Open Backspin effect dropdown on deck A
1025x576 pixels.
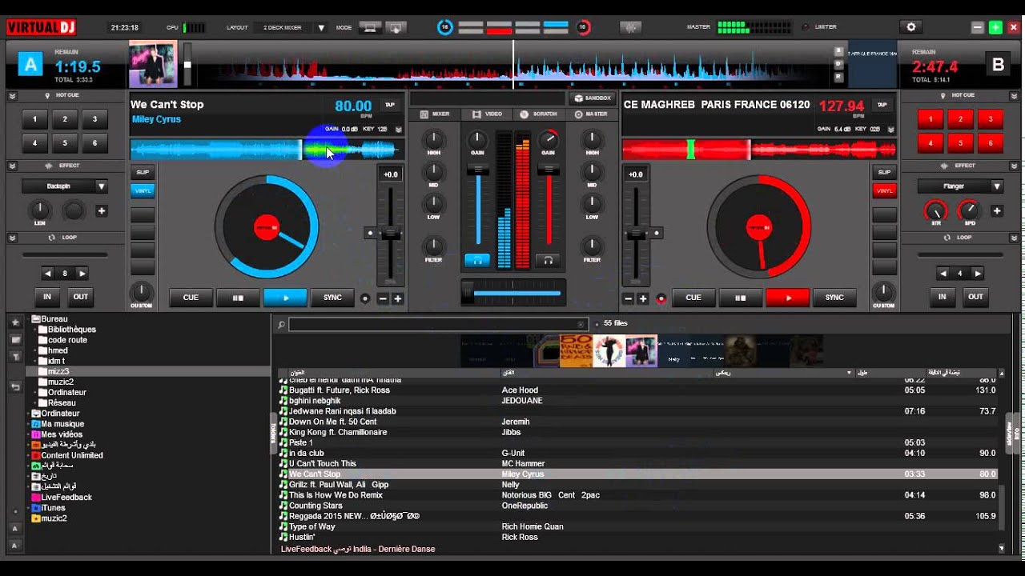[x=65, y=186]
